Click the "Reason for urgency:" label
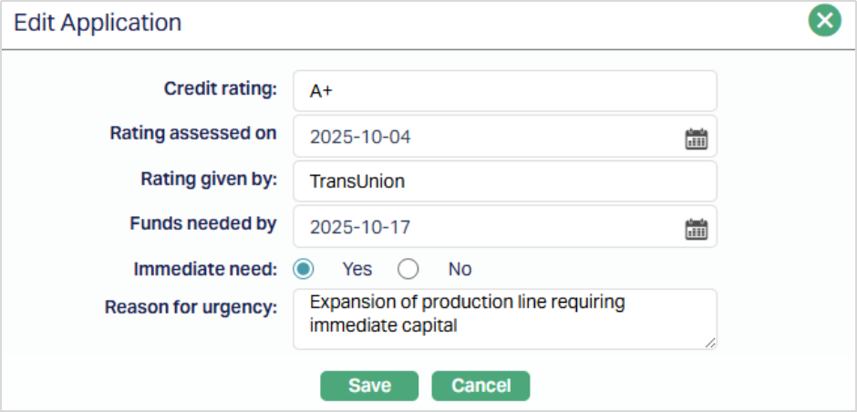This screenshot has height=412, width=857. point(191,307)
